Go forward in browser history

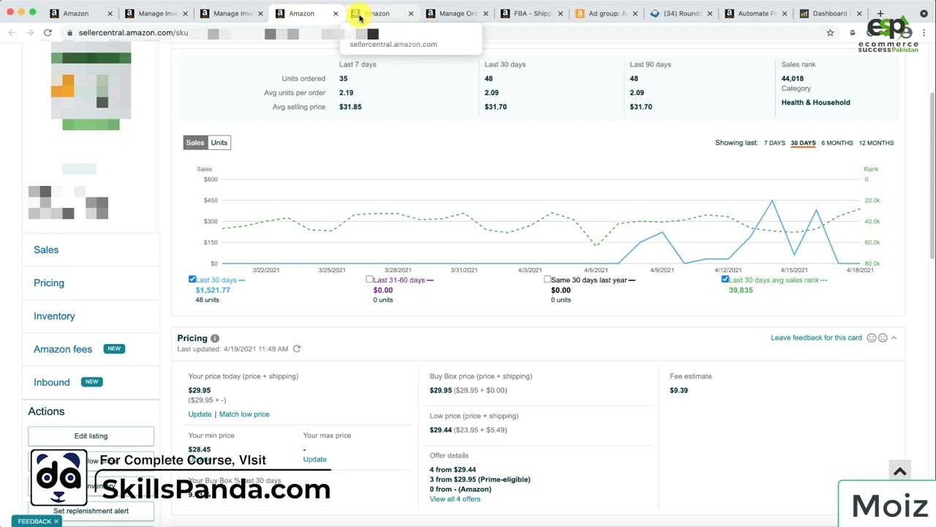tap(29, 32)
